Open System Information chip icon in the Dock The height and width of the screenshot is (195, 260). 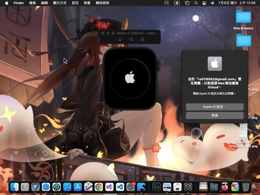pos(177,187)
